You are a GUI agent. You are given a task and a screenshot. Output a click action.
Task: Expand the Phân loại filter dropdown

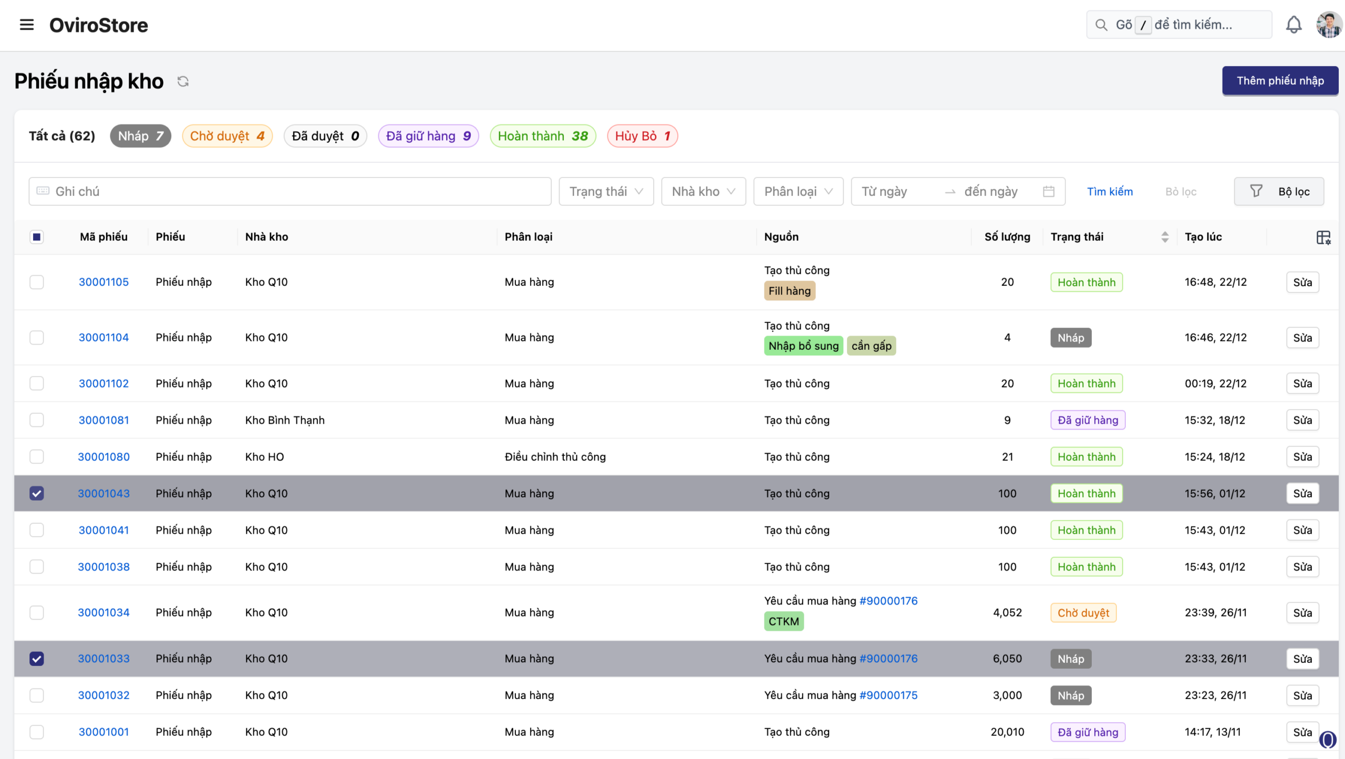798,191
